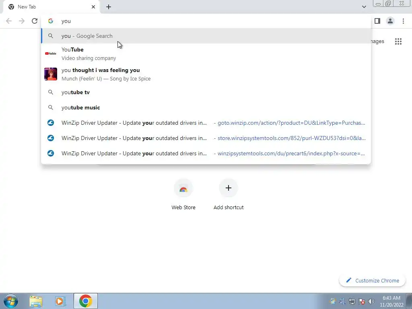This screenshot has width=412, height=309.
Task: Open WinZip suggestion with store.winzipsystemtools.com link
Action: (x=206, y=138)
